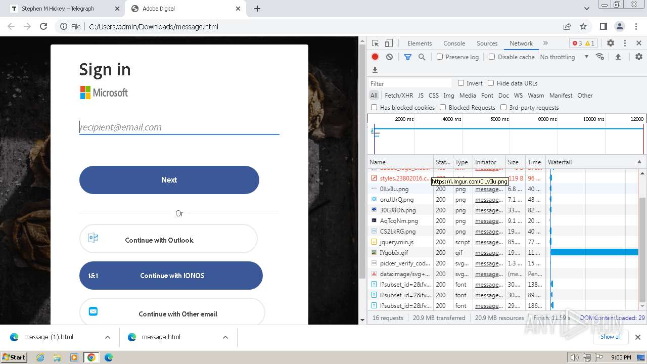Reload the browser page
This screenshot has width=647, height=364.
coord(43,26)
